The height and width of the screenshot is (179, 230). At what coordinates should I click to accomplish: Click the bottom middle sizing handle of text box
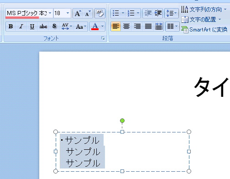pyautogui.click(x=122, y=171)
